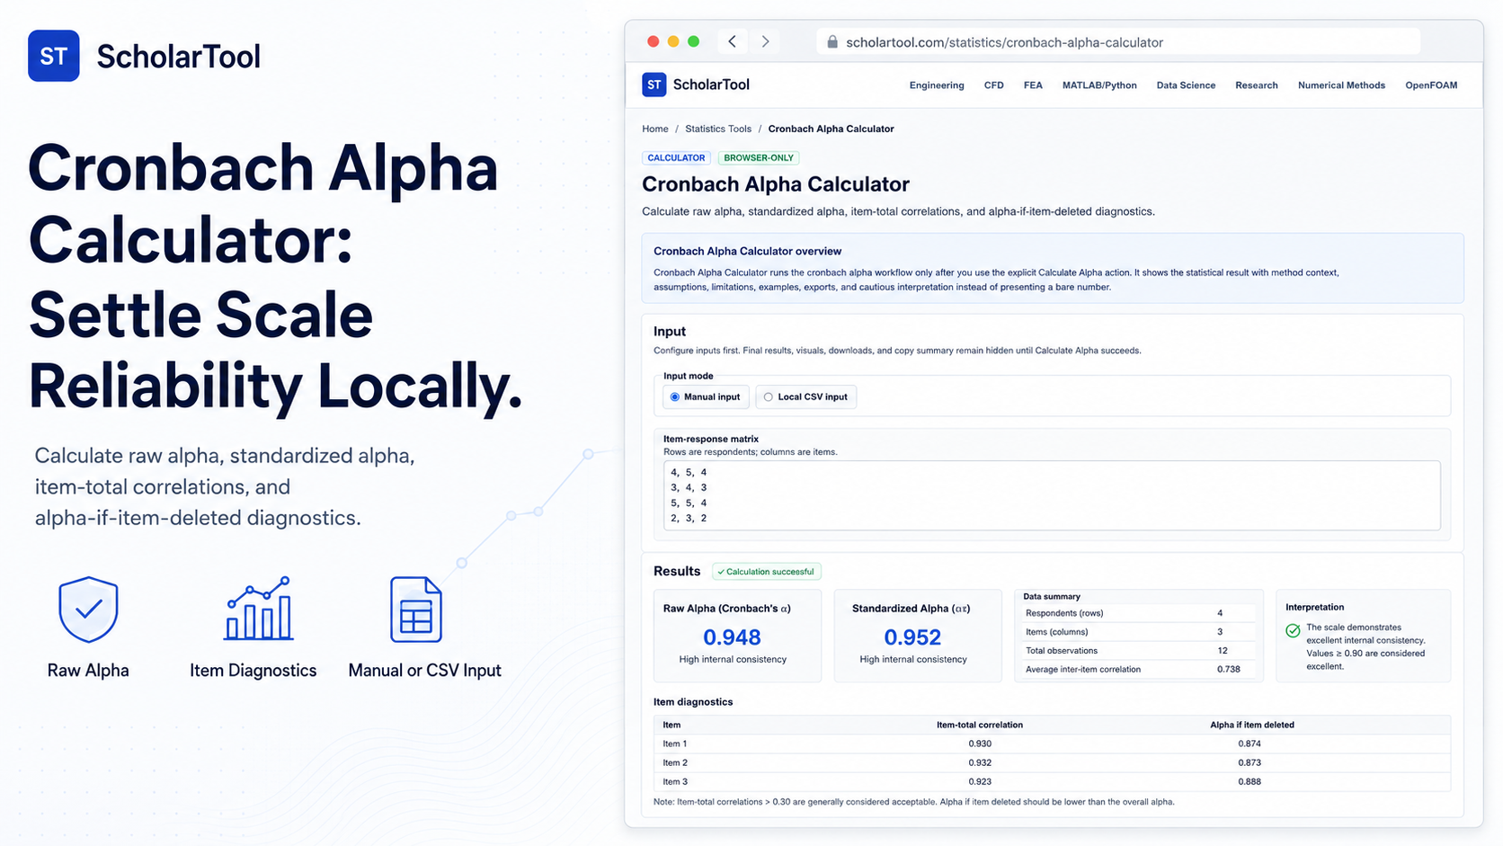Click the Total observations value 12
Screen dimensions: 1503x846
[1223, 651]
